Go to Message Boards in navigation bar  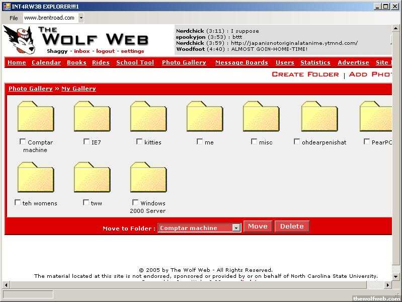tap(242, 62)
